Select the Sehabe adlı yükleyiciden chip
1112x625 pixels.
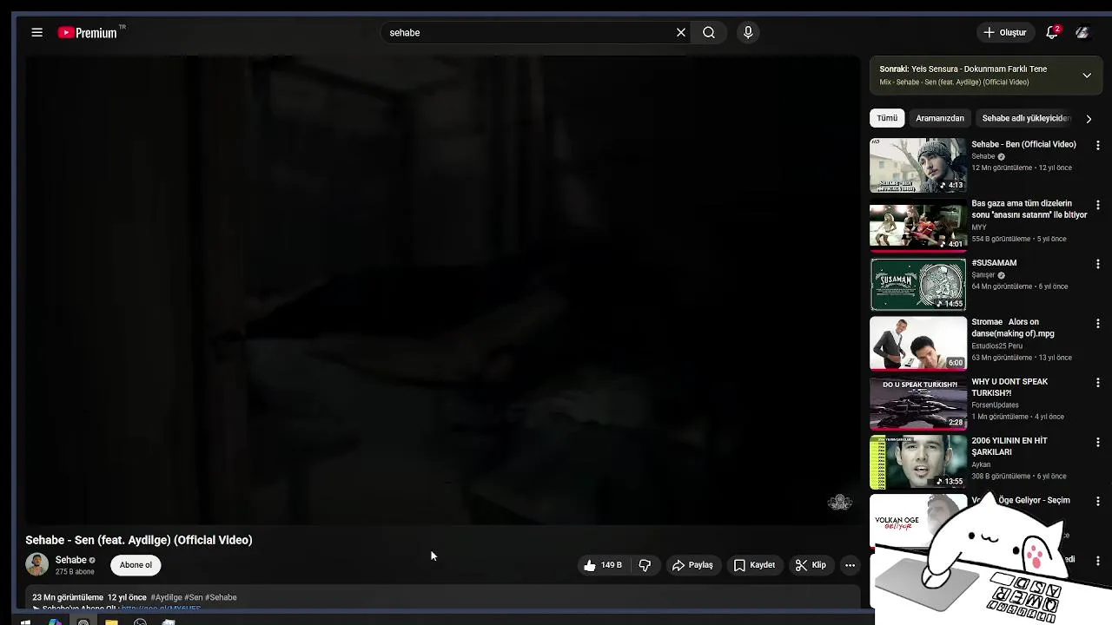(x=1026, y=118)
